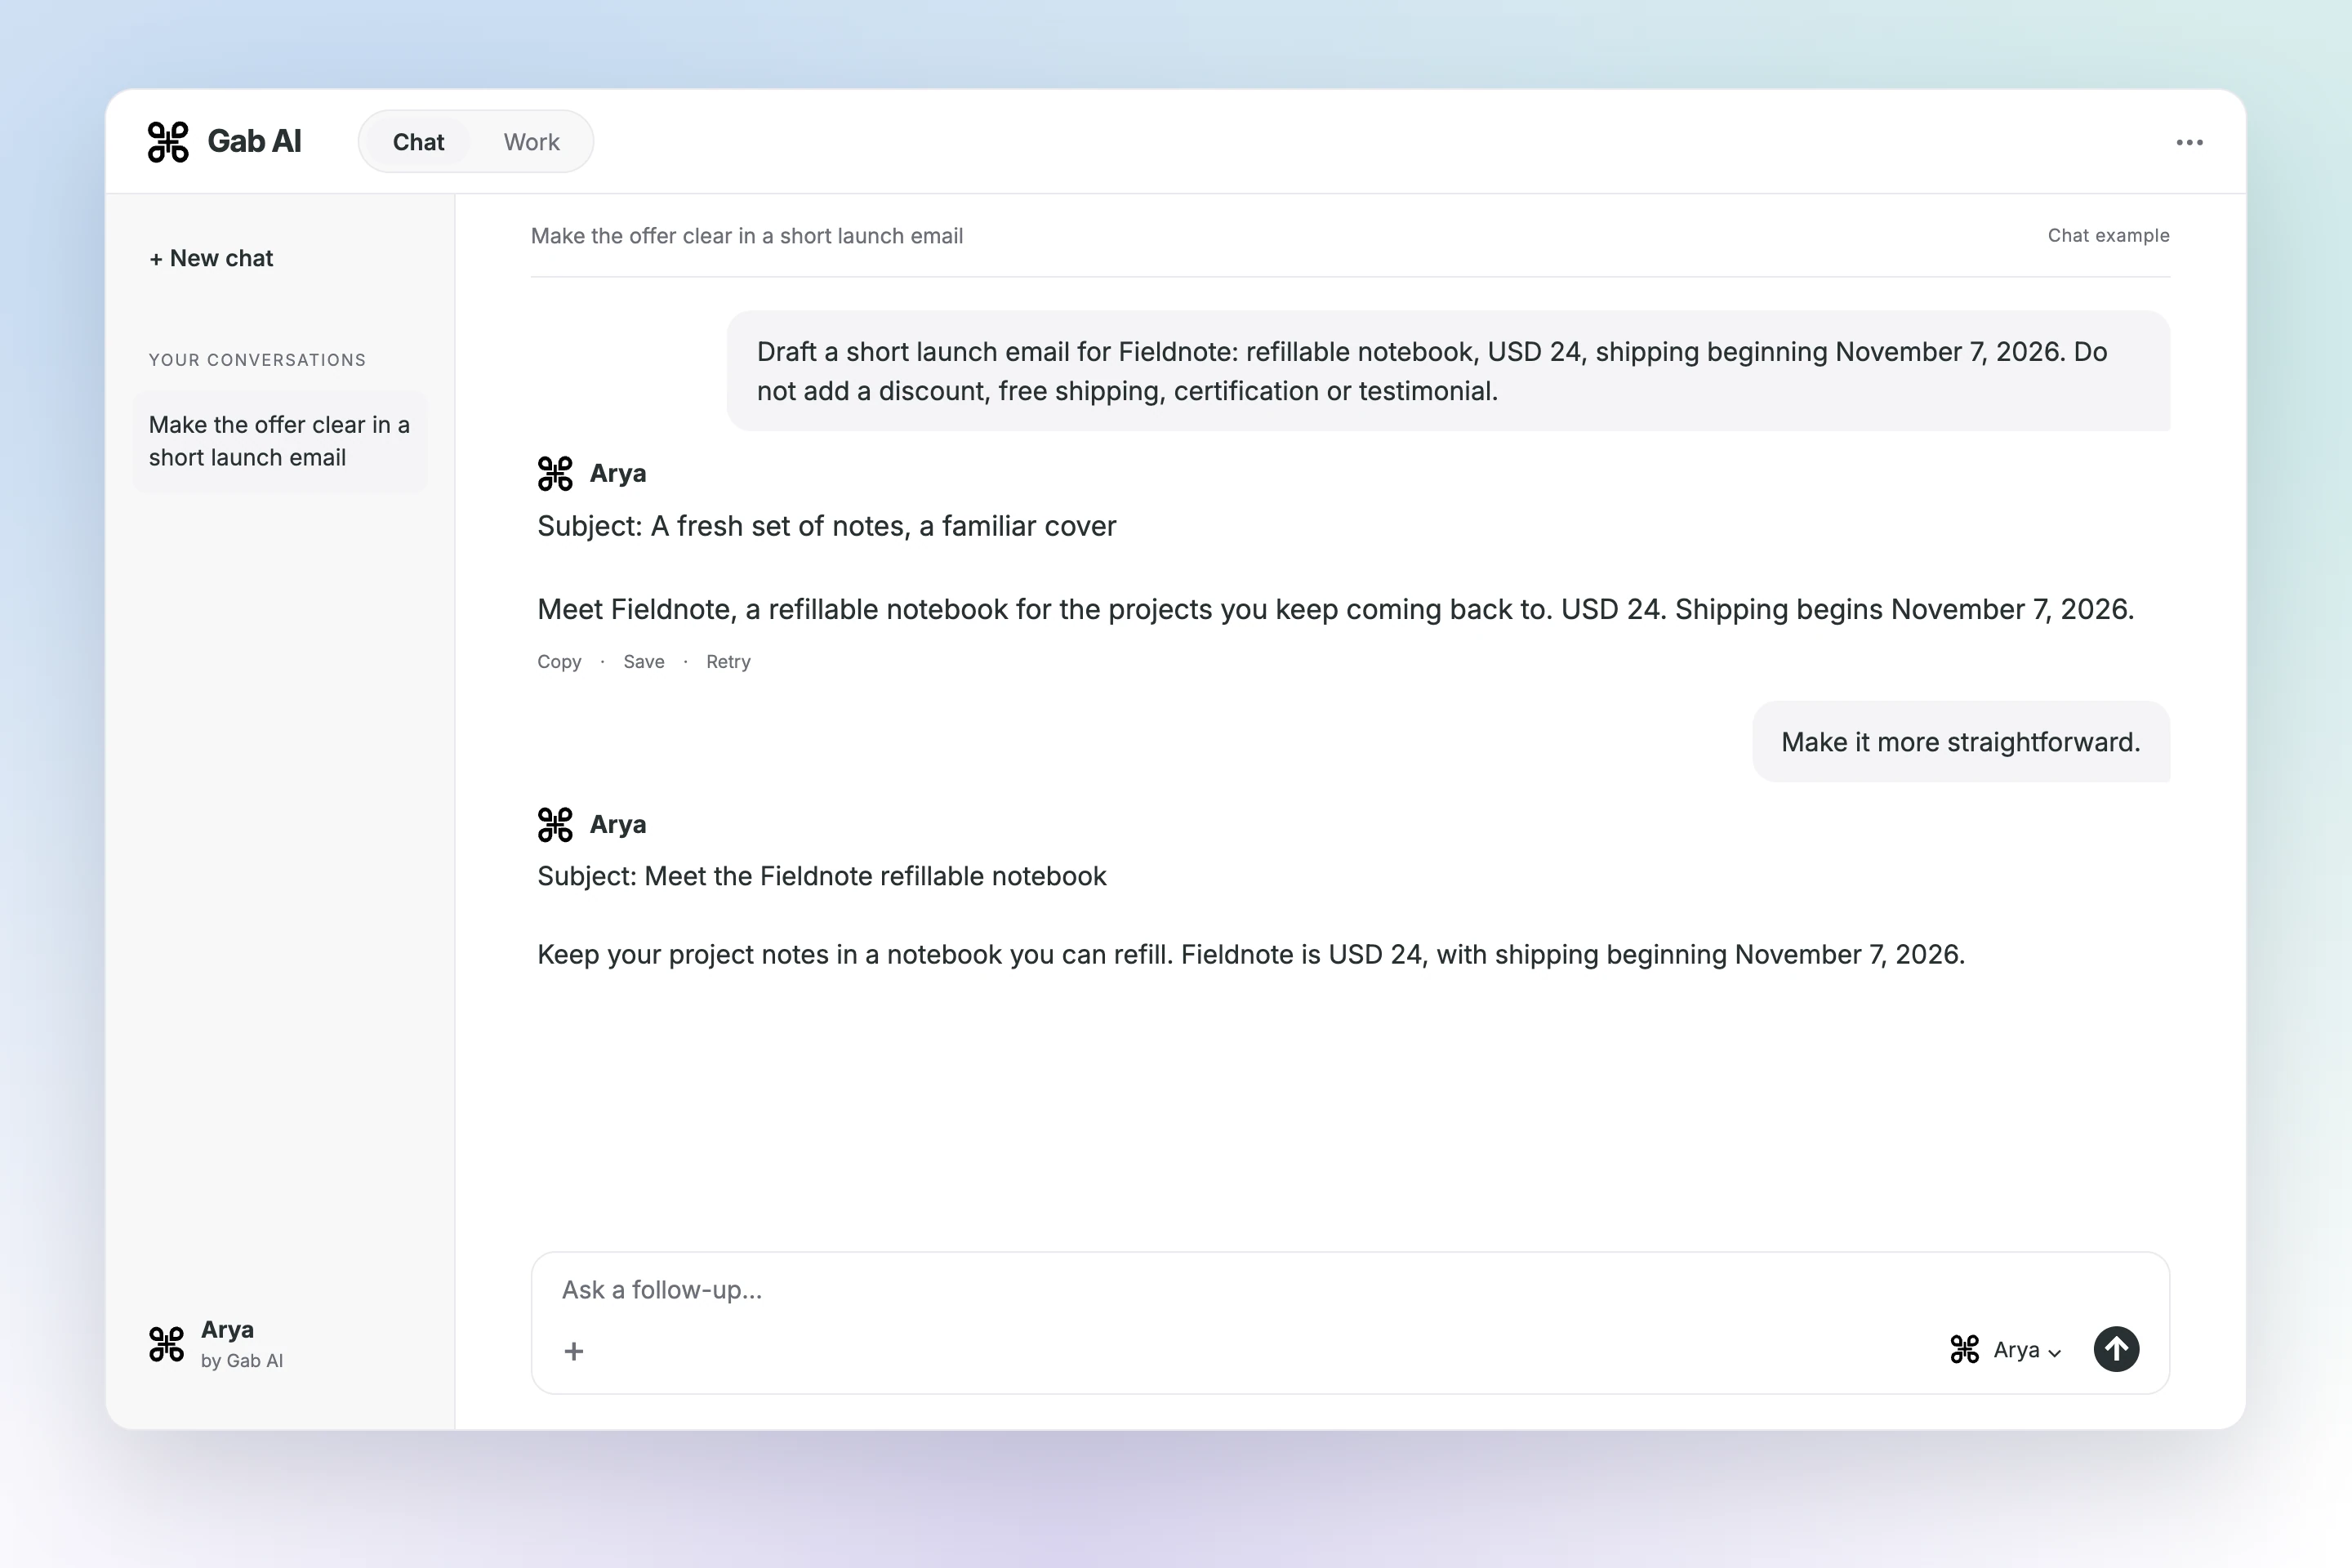The height and width of the screenshot is (1568, 2352).
Task: Click the 'by Gab AI' label in sidebar
Action: point(242,1361)
